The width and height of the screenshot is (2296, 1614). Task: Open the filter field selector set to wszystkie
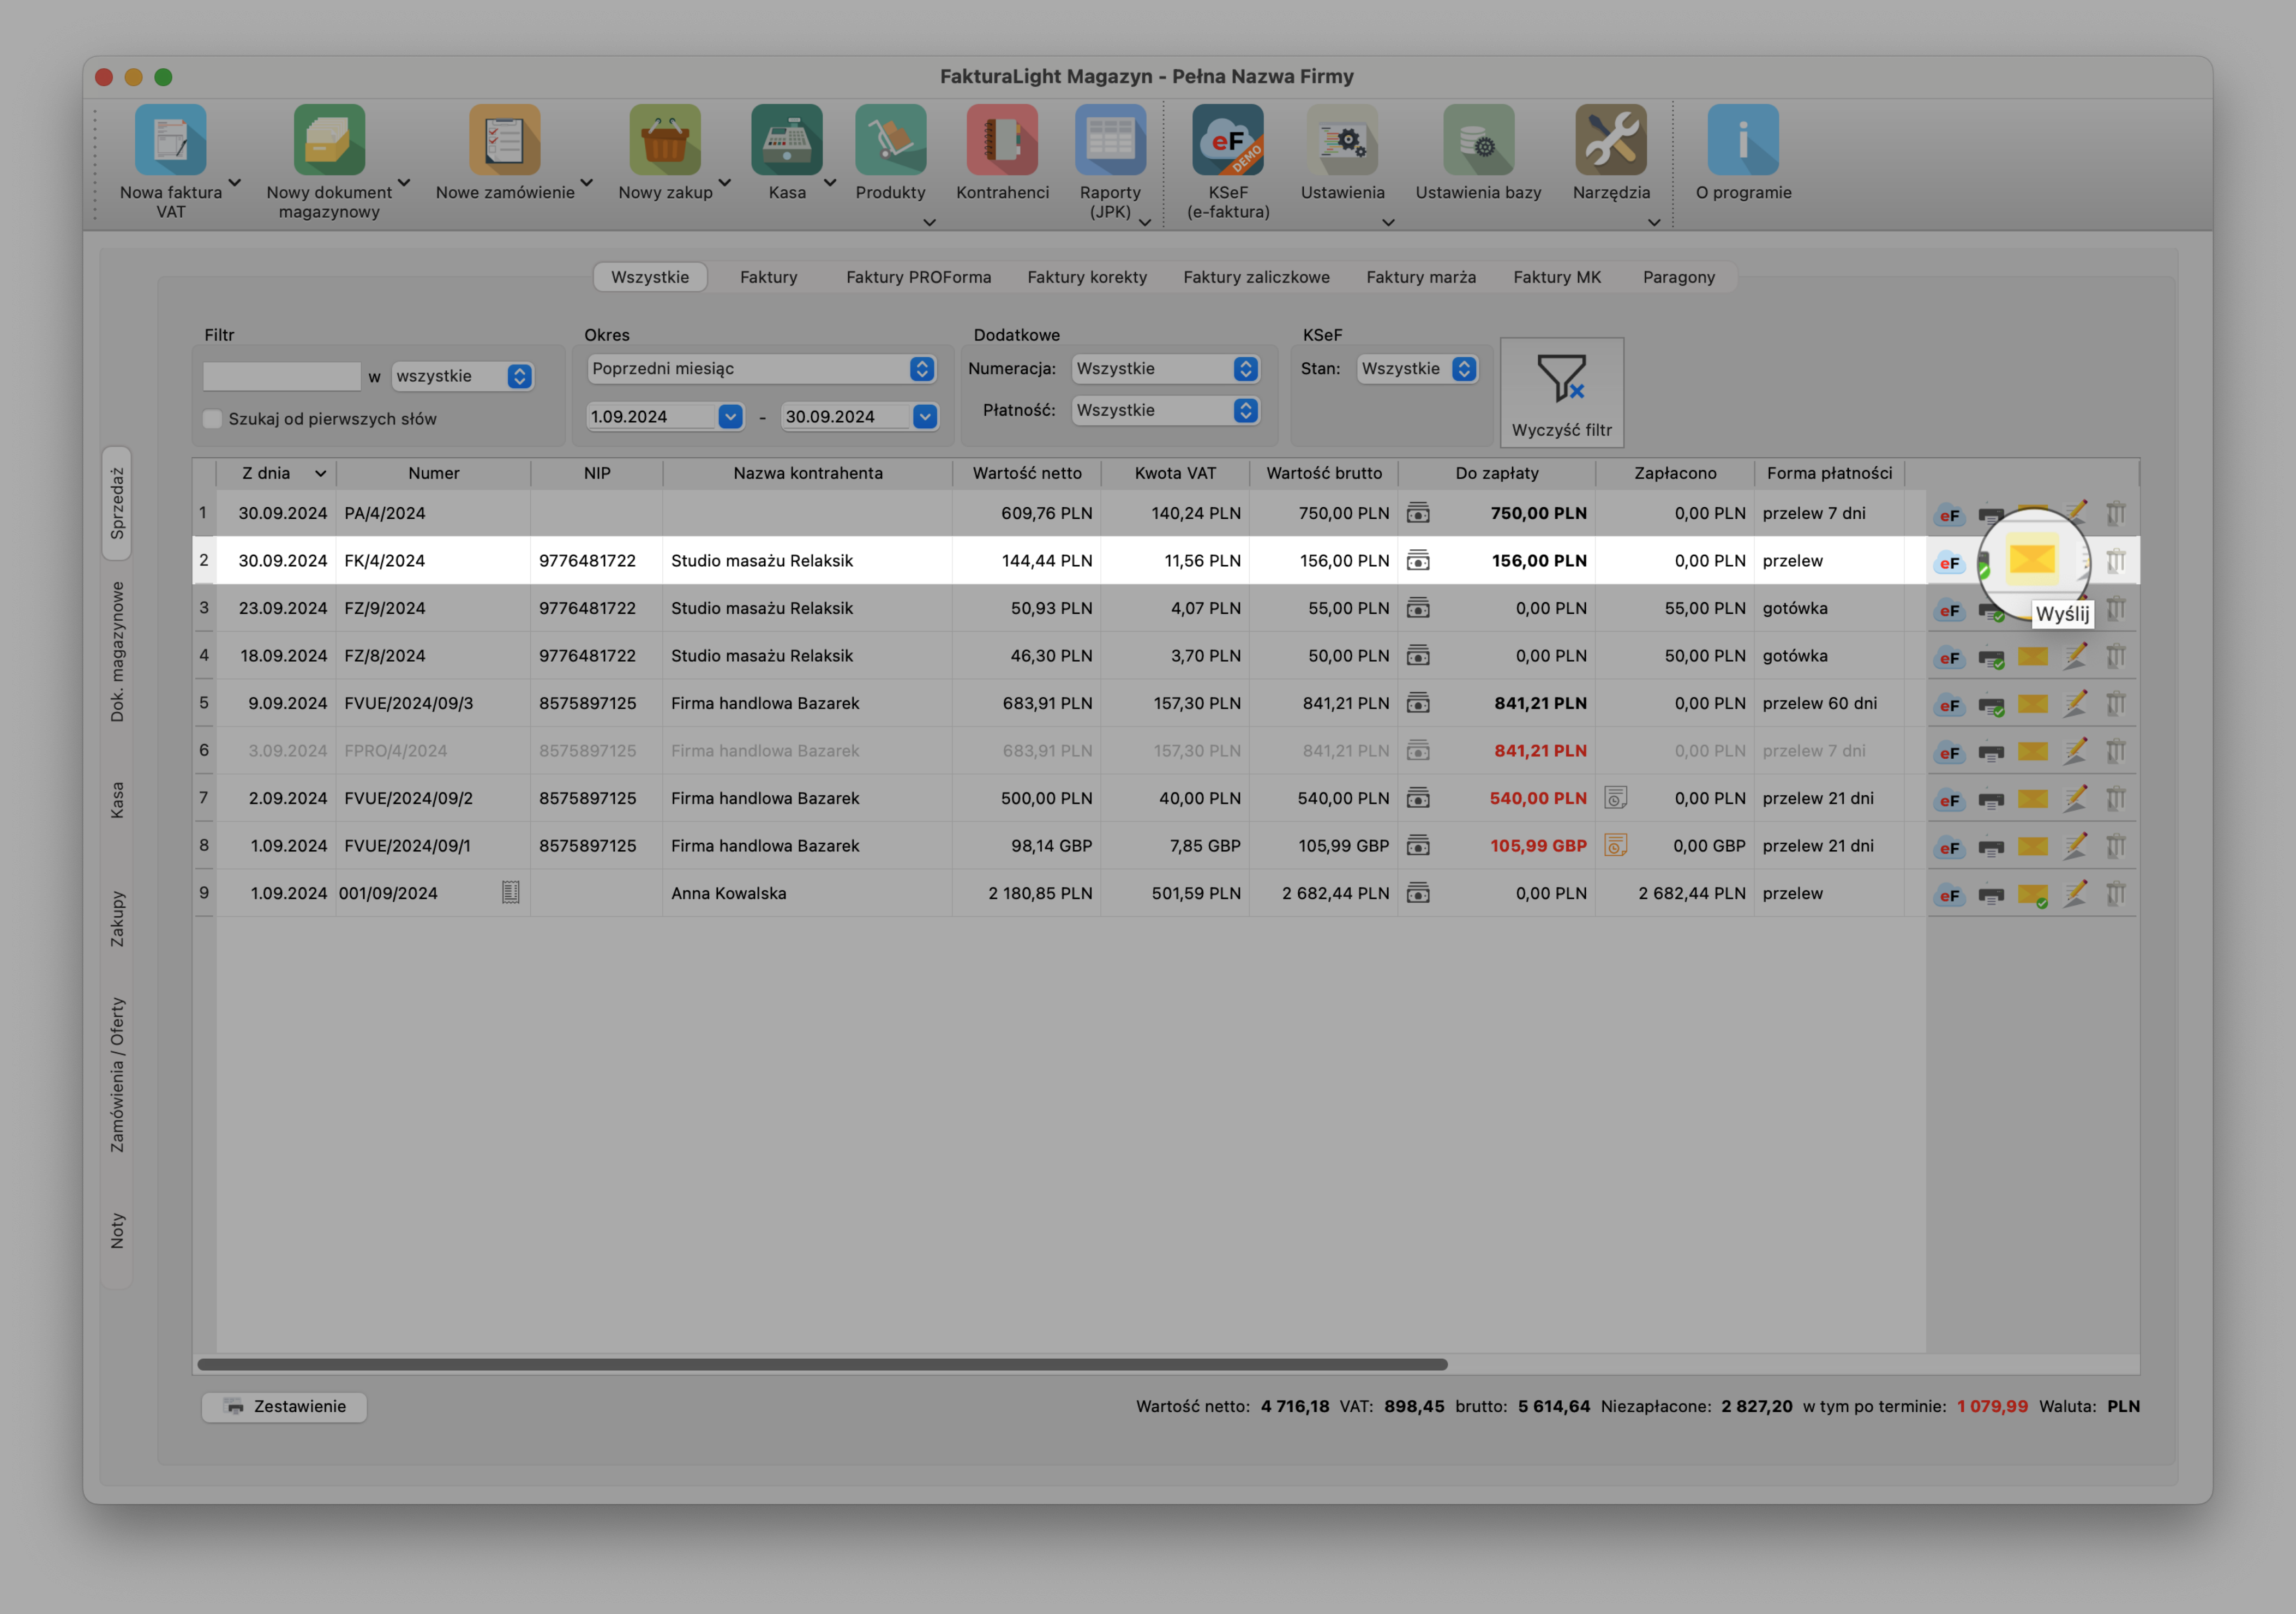point(462,376)
